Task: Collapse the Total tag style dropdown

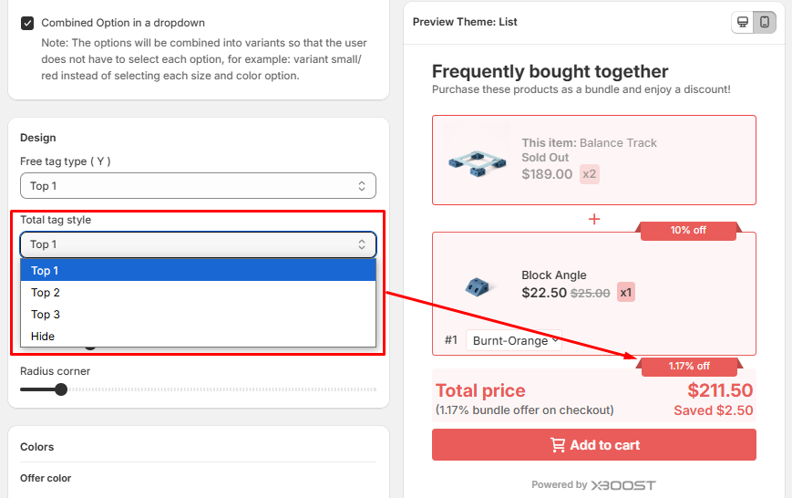Action: pos(198,244)
